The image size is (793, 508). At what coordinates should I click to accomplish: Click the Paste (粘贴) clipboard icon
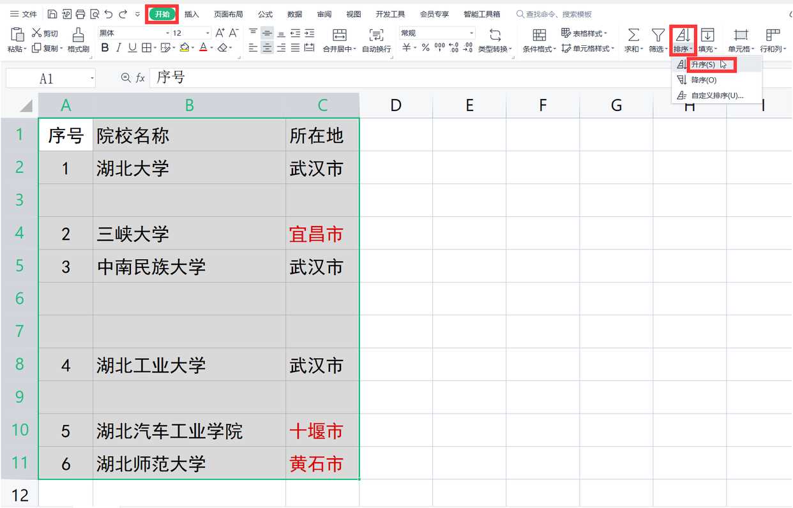[17, 34]
